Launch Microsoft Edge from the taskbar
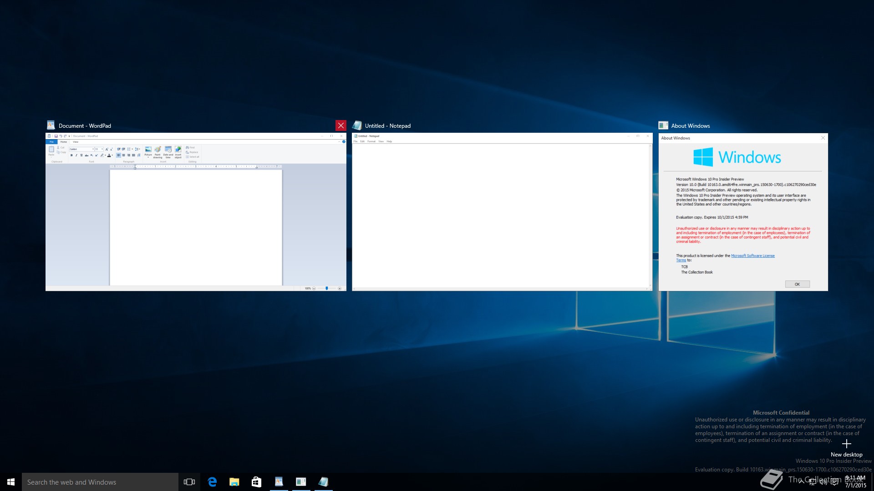 [x=212, y=482]
